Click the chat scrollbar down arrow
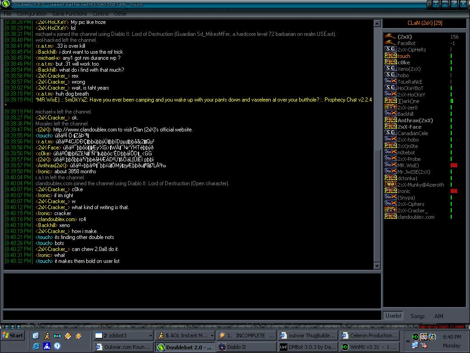This screenshot has width=470, height=353. 377,266
